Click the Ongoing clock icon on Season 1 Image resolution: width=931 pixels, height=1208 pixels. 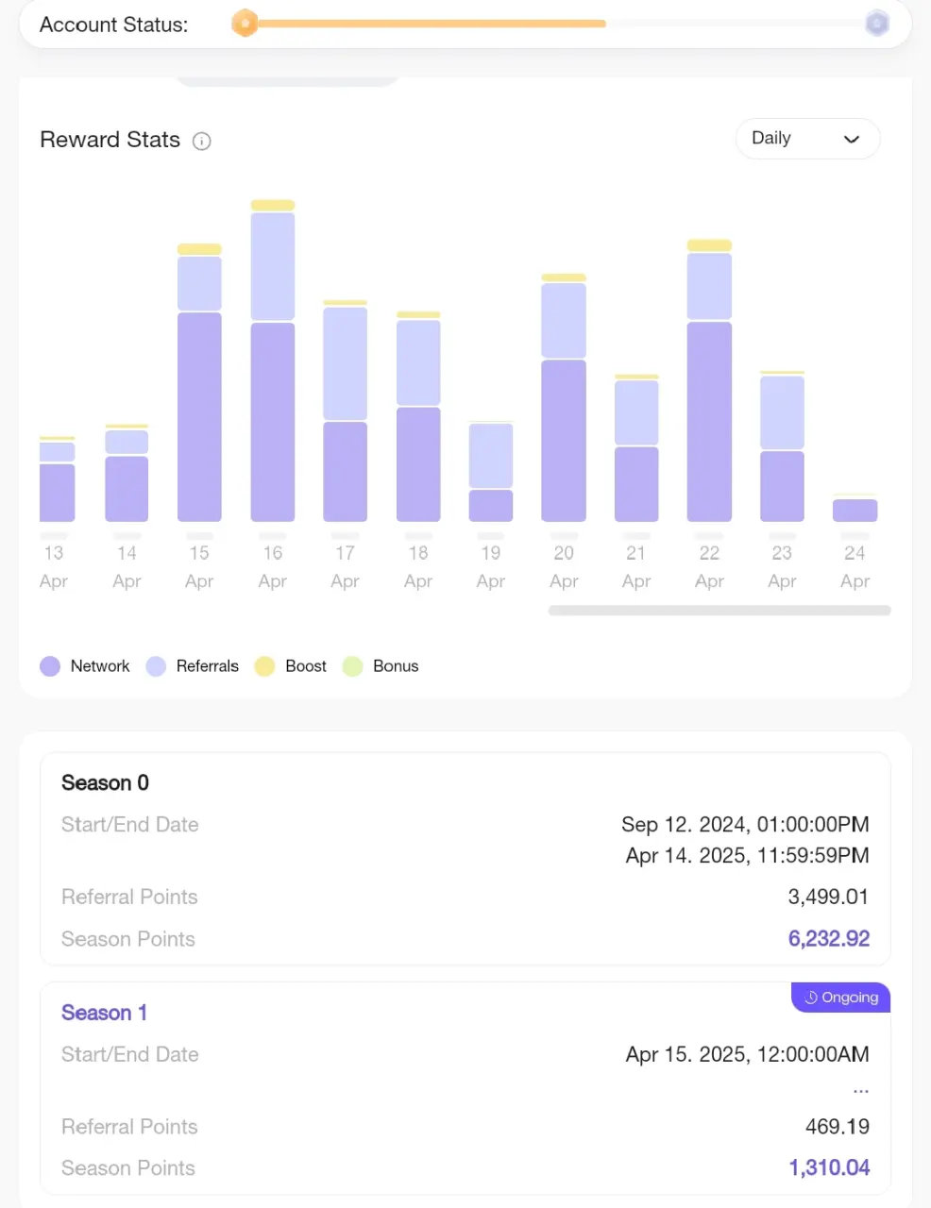click(810, 998)
